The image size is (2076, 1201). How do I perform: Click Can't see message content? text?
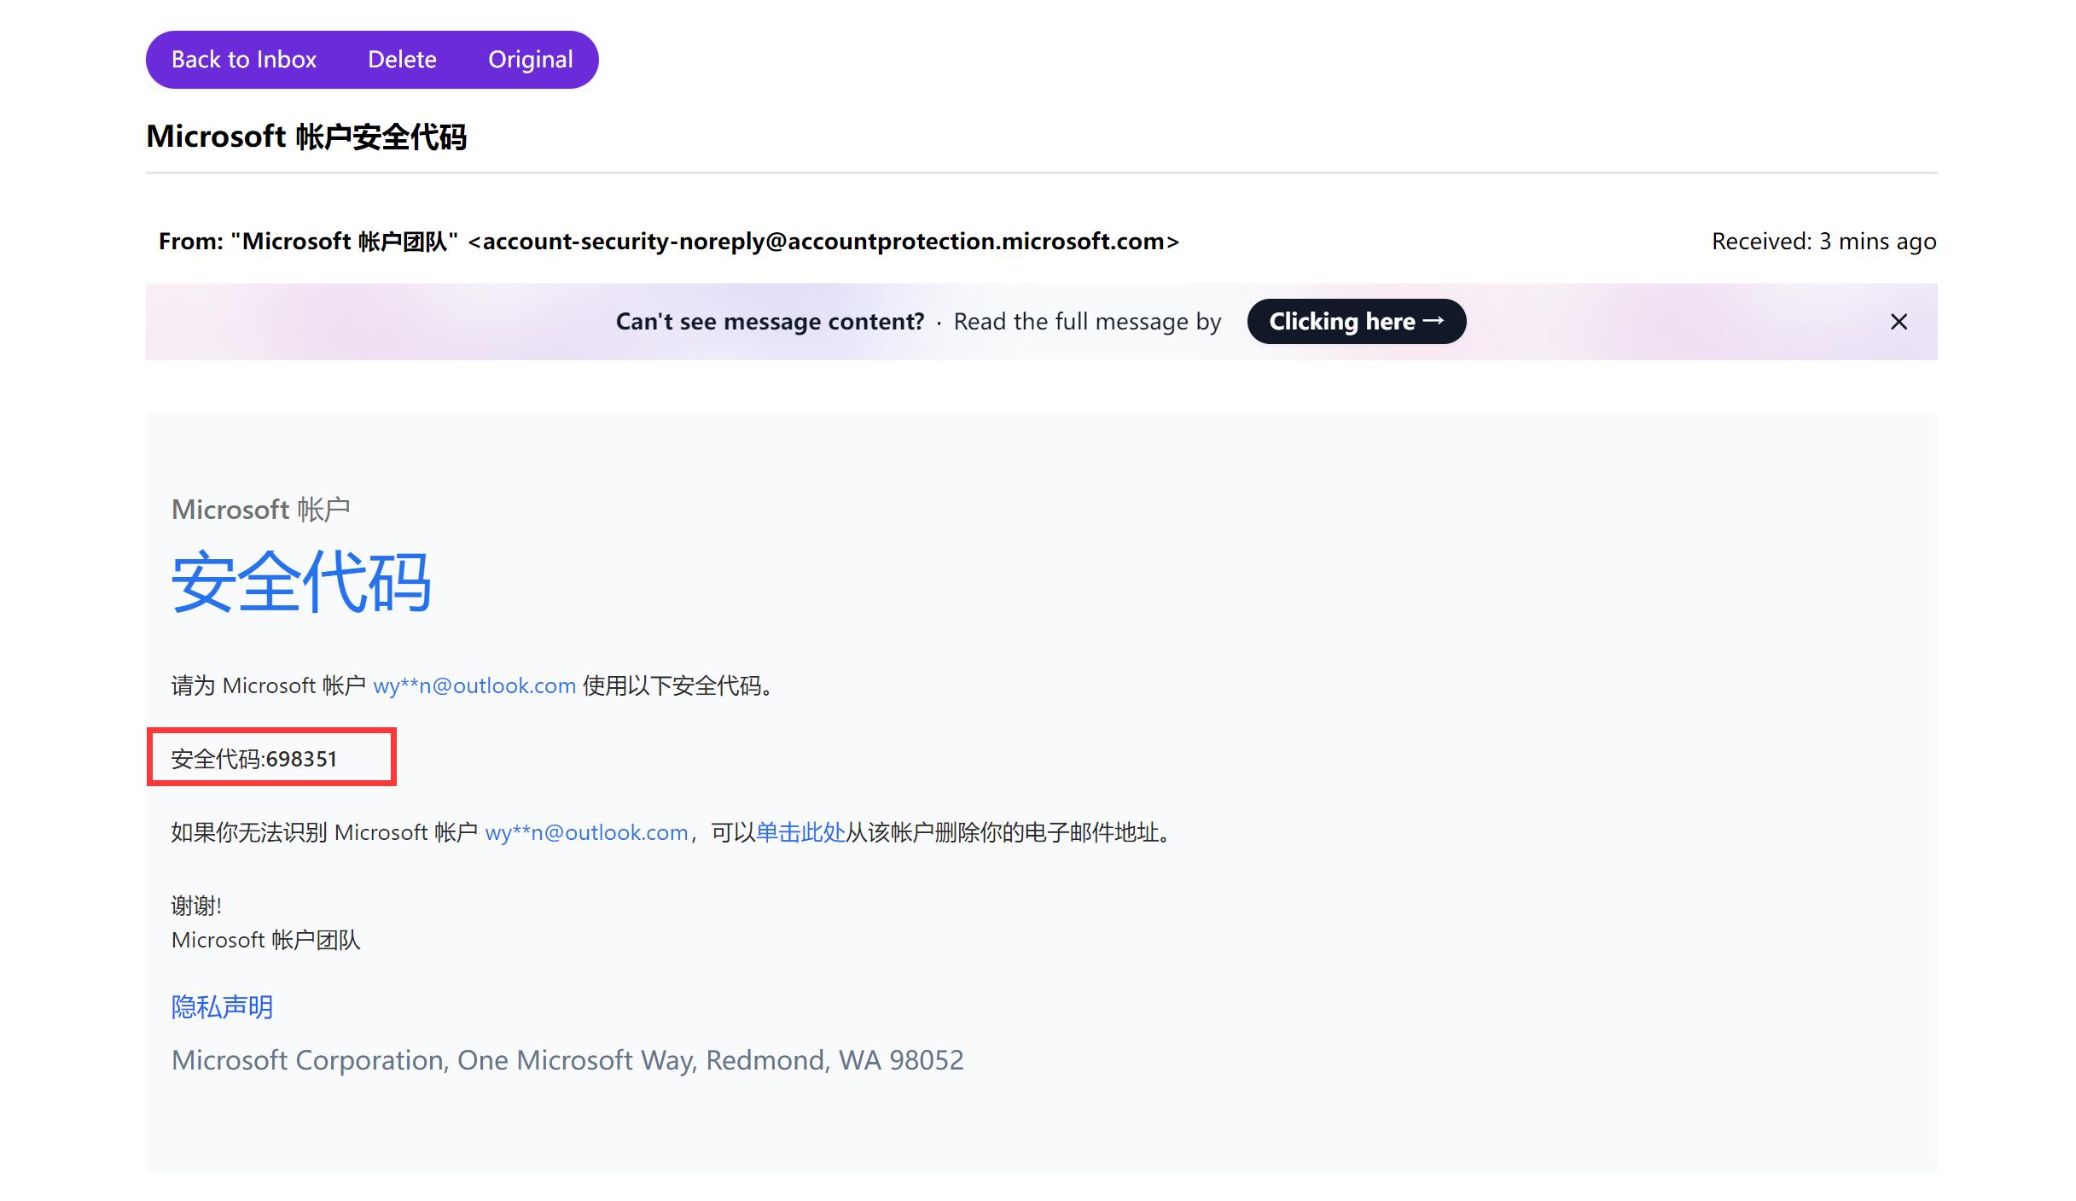point(770,322)
